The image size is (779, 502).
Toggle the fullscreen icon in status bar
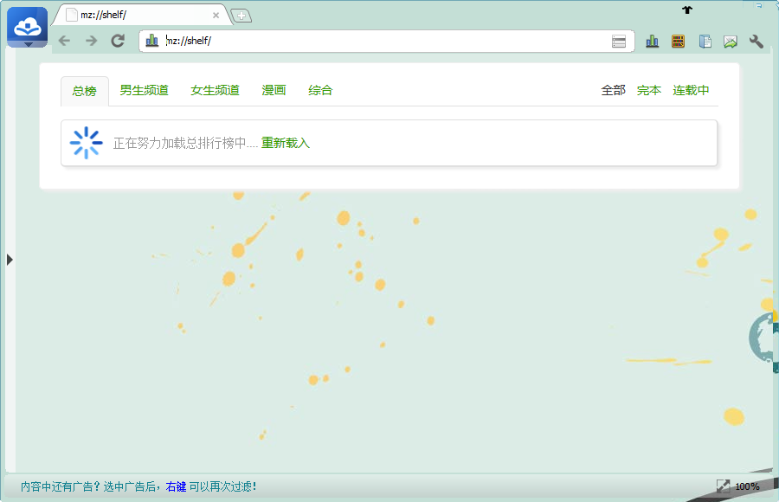click(x=723, y=486)
